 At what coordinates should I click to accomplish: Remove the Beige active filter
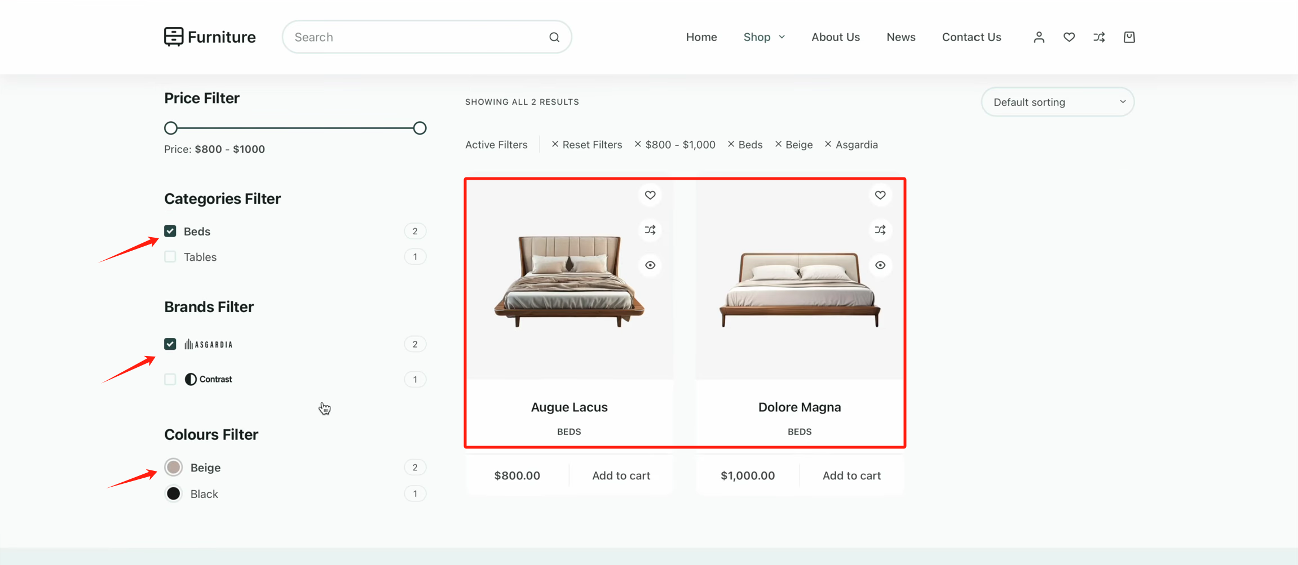(793, 145)
